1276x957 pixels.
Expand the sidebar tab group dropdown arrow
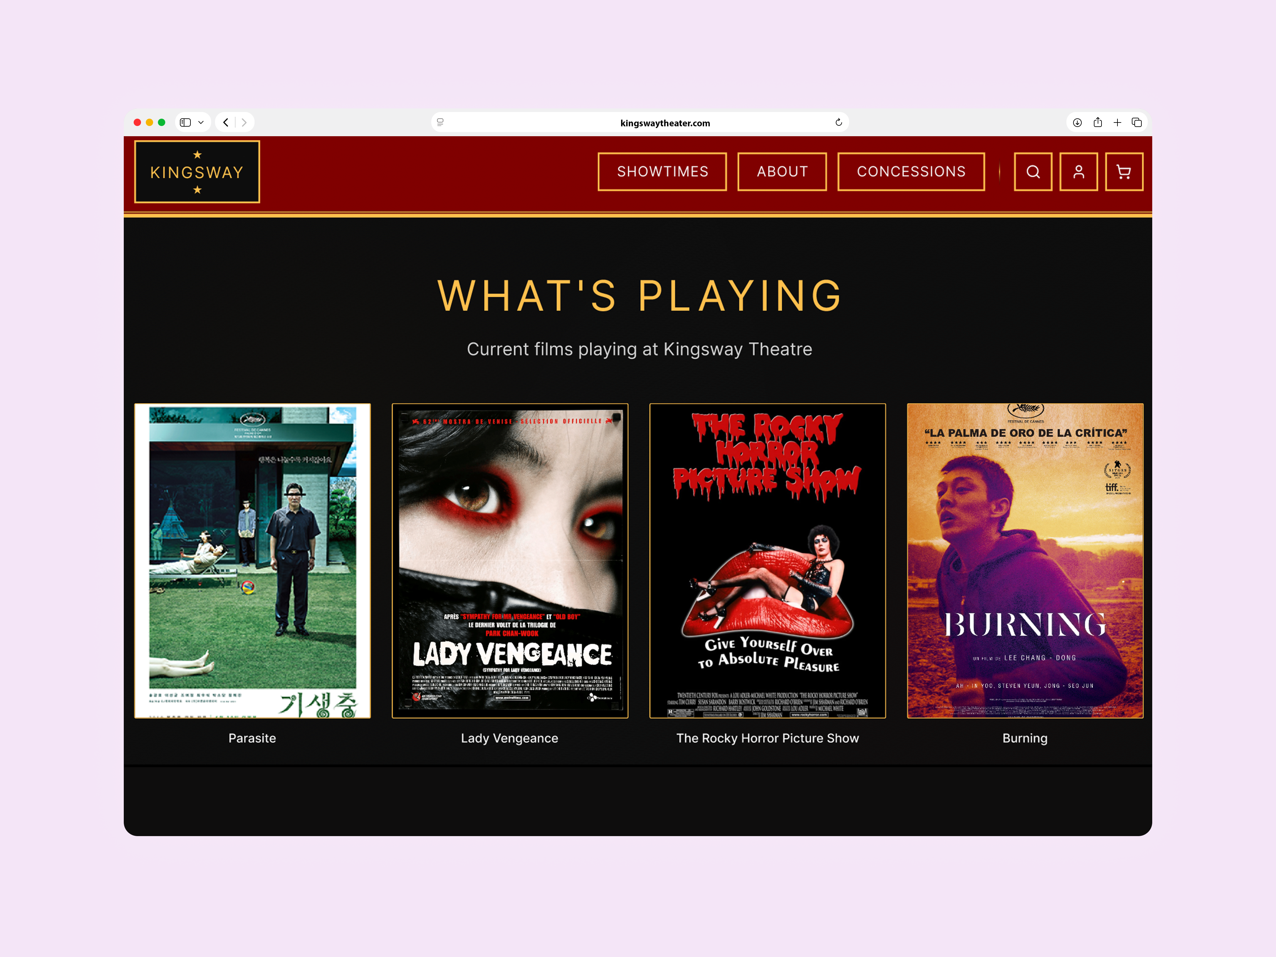(201, 122)
